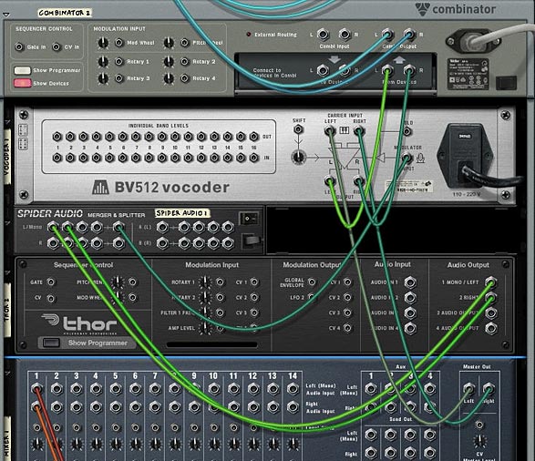Click the vocoder left output jack
Viewport: 535px width, 461px height.
330,180
